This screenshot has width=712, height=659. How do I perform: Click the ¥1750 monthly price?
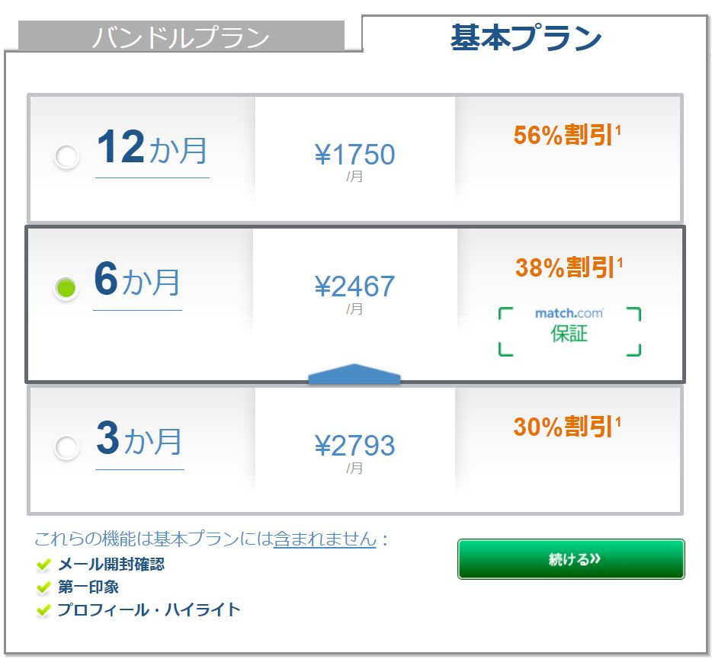354,155
